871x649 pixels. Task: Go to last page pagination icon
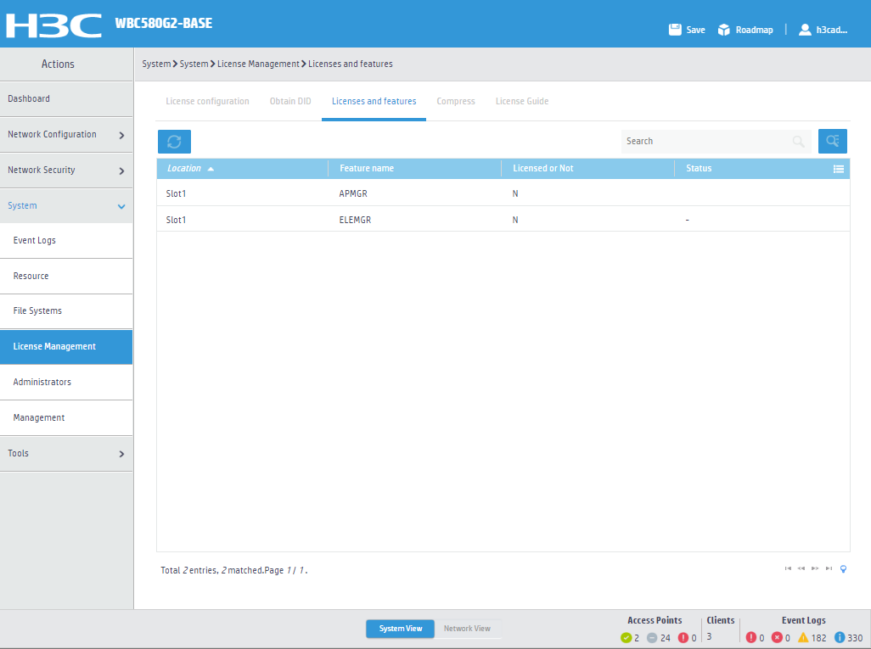[829, 568]
